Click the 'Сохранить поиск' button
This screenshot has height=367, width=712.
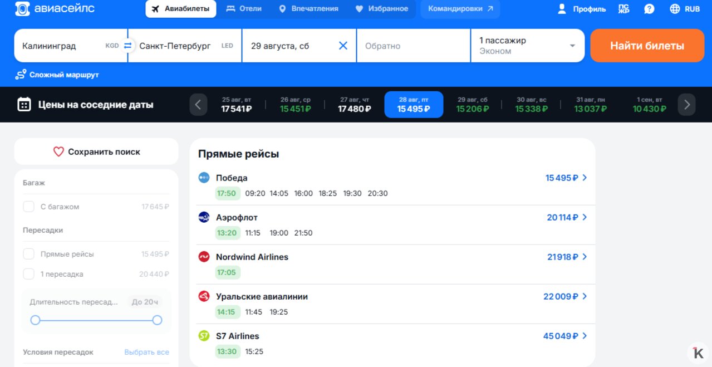[x=96, y=151]
